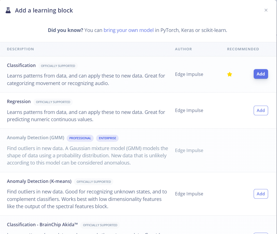Click Edge Impulse author in K-means row
Screen dimensions: 277x234
coord(189,194)
